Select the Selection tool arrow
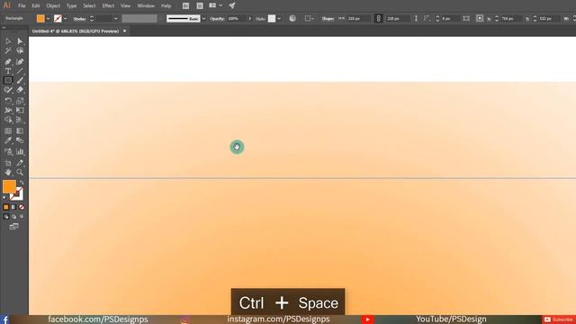The height and width of the screenshot is (324, 576). coord(8,41)
